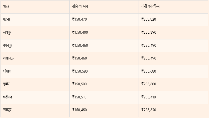
Task: Select Chandigarh's silver price ₹235,410
Action: [149, 97]
